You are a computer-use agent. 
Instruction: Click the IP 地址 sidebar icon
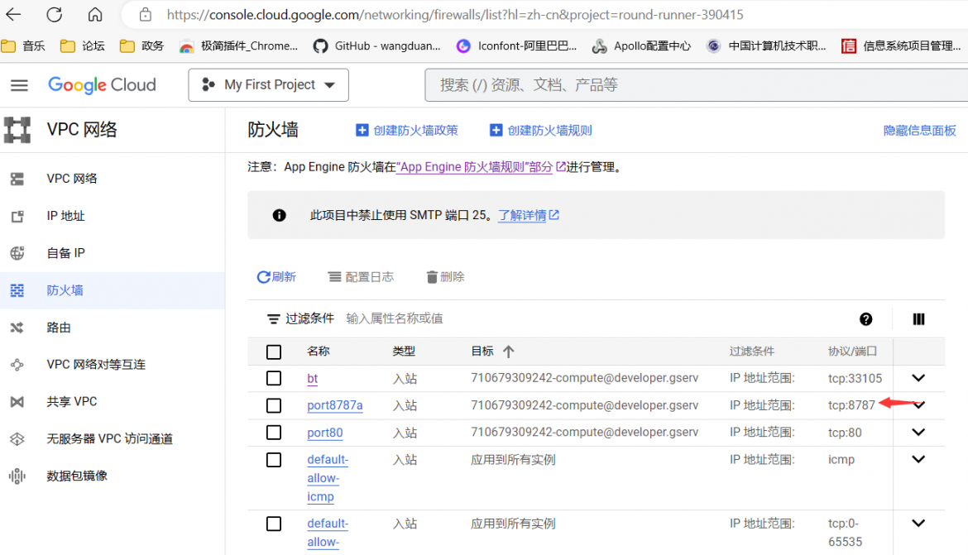coord(17,216)
